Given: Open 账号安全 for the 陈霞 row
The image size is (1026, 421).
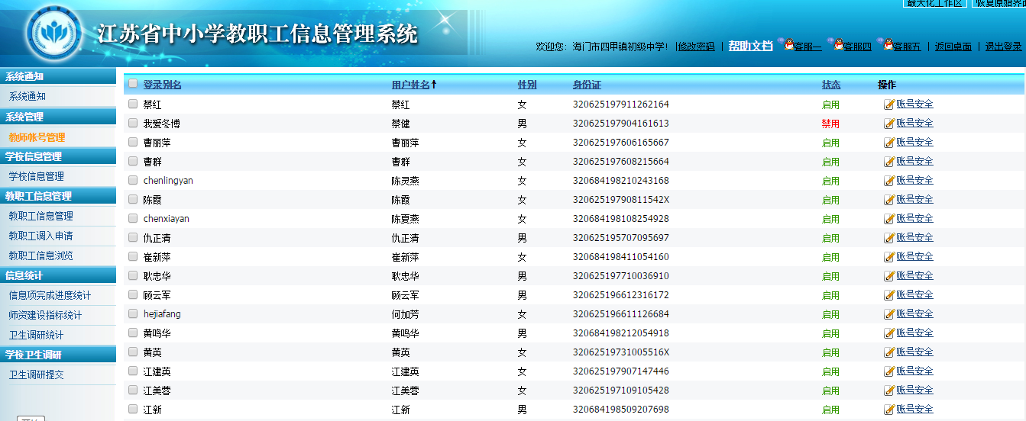Looking at the screenshot, I should click(914, 199).
